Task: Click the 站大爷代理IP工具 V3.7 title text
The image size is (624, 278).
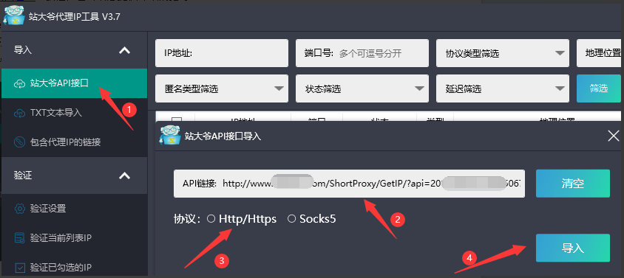Action: [x=75, y=17]
